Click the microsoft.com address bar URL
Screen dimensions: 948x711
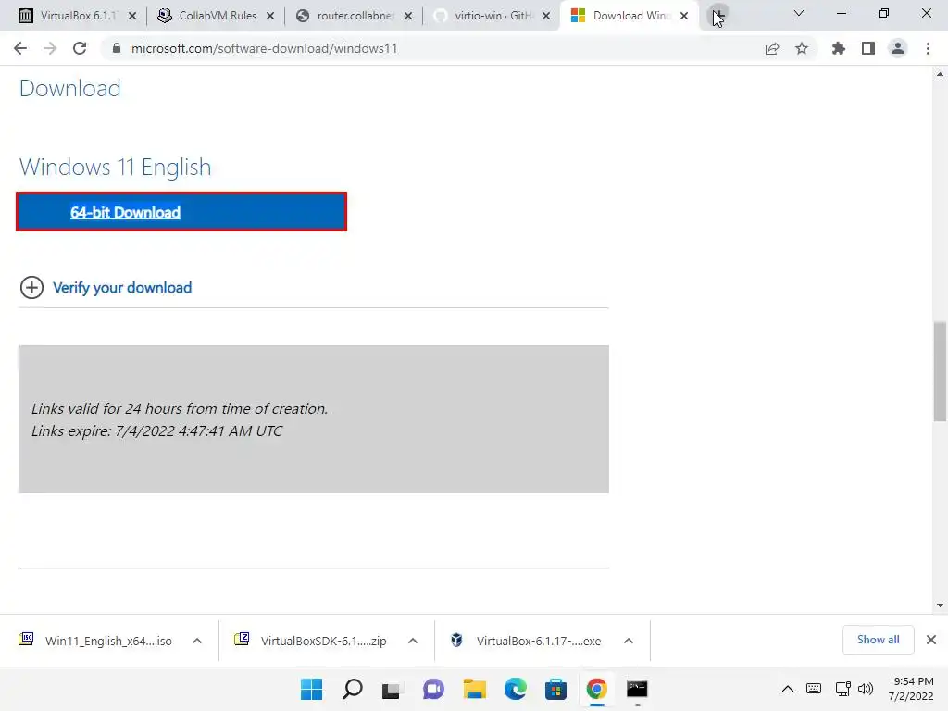point(264,48)
